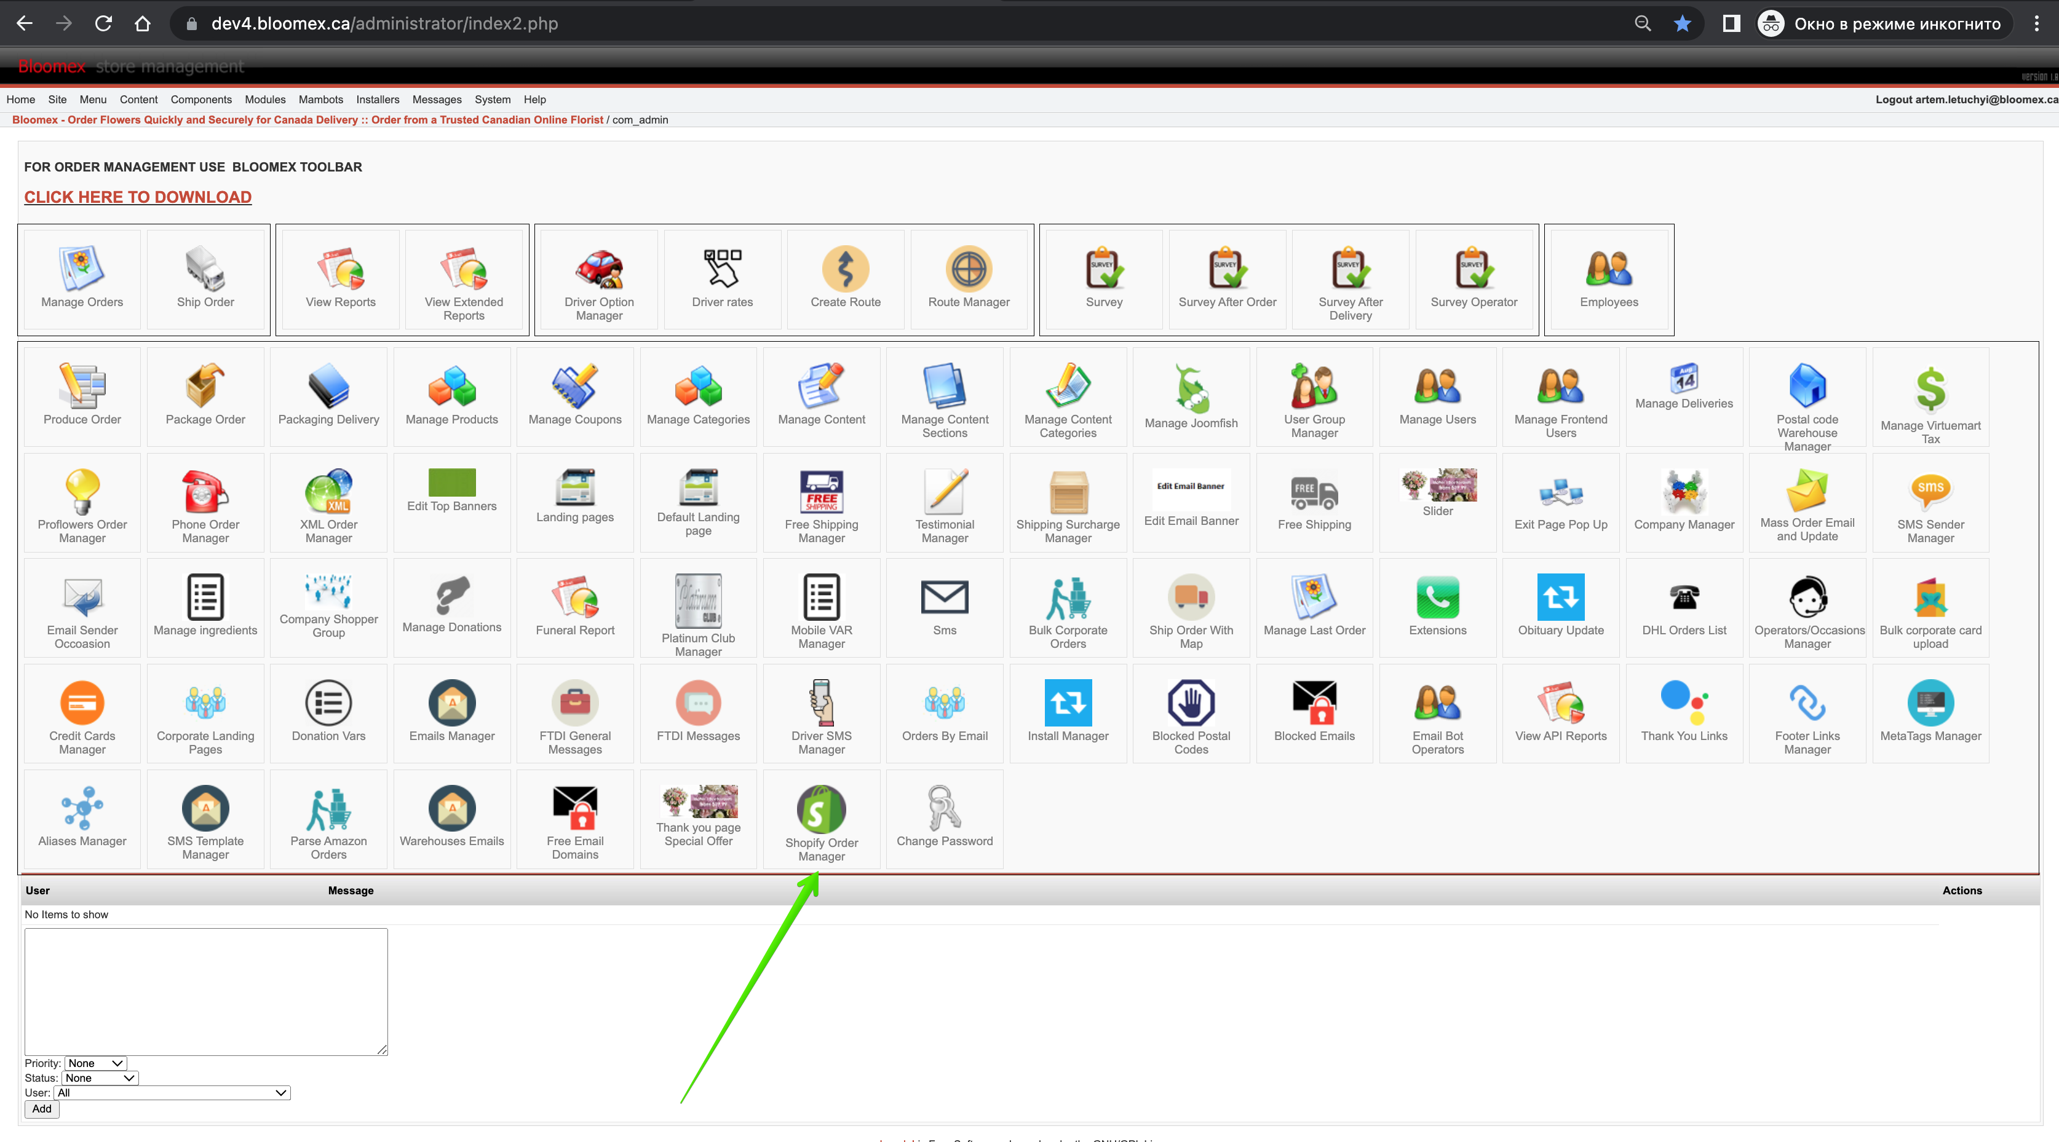Click the CLICK HERE TO DOWNLOAD link
The width and height of the screenshot is (2059, 1142).
pos(138,197)
